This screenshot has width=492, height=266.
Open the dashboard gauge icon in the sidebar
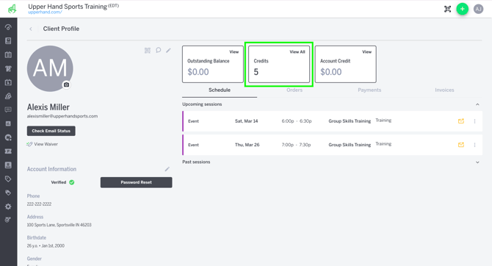(x=8, y=27)
